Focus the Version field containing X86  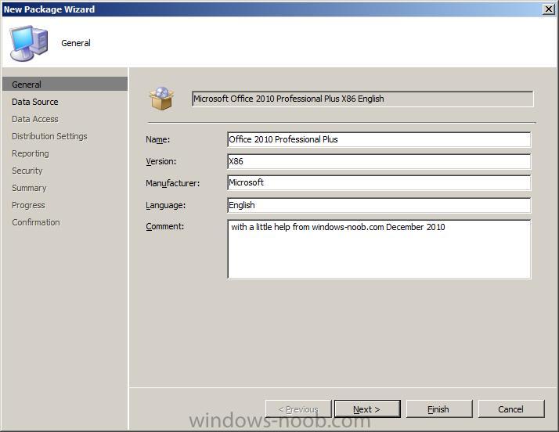pos(379,161)
